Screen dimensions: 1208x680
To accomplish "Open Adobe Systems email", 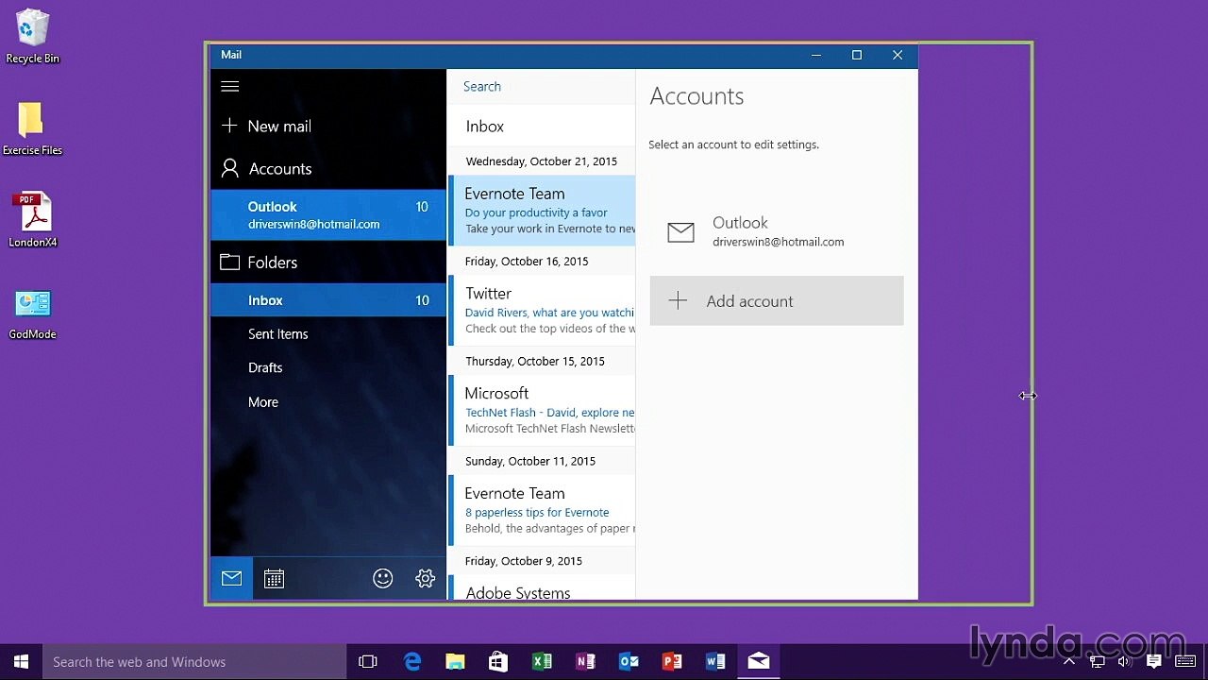I will 542,587.
